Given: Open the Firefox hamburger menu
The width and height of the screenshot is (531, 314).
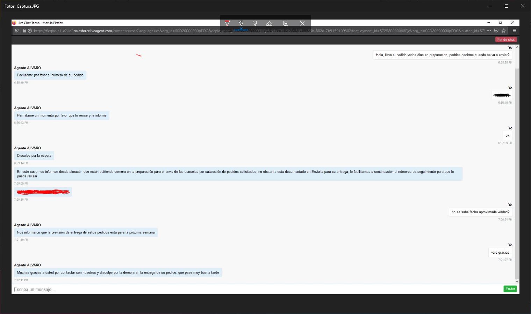Looking at the screenshot, I should 514,31.
